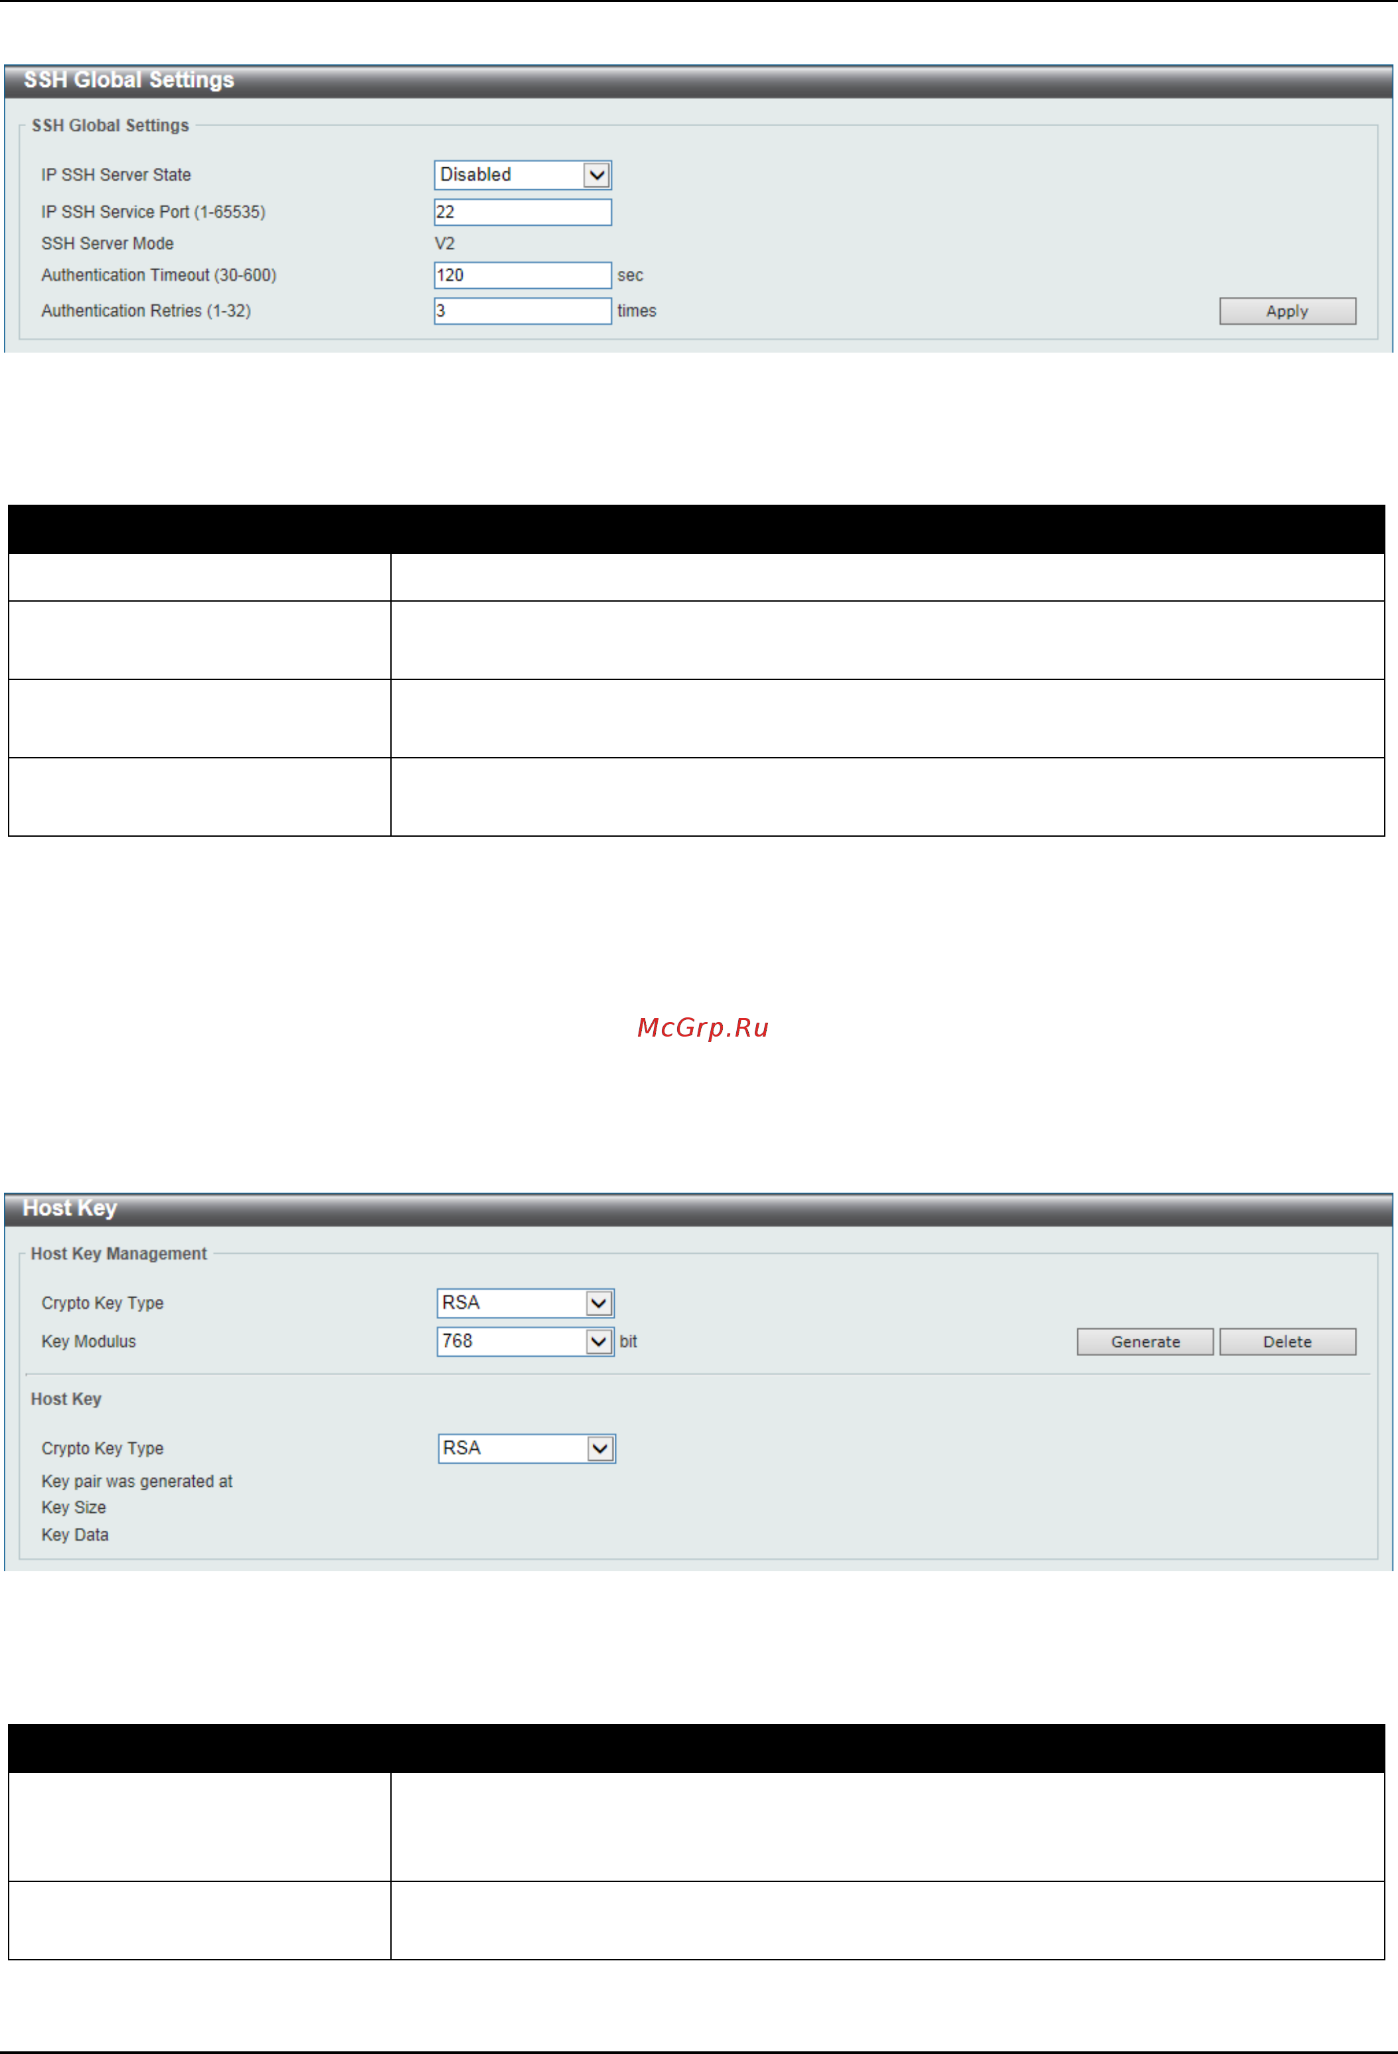Open the Crypto Key Type dropdown above 'Key pair was generated at'

pyautogui.click(x=526, y=1448)
